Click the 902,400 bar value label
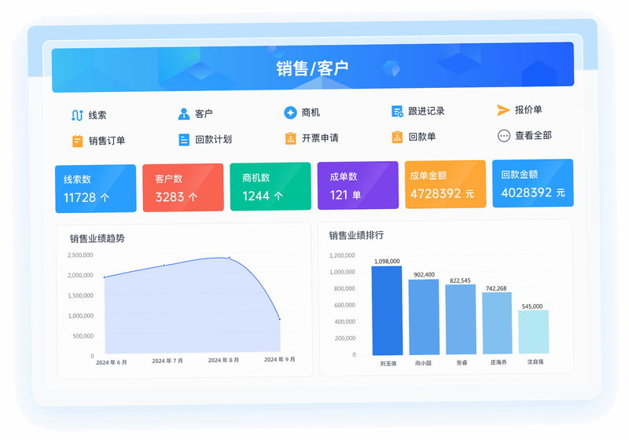This screenshot has width=629, height=440. point(424,274)
